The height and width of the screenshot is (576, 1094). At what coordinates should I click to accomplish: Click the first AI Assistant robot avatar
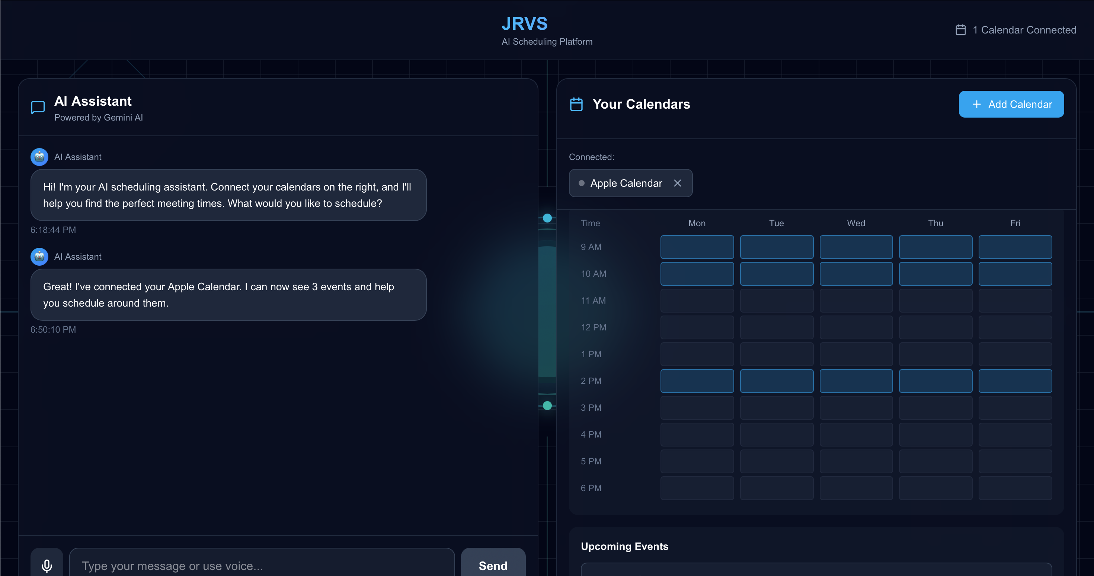[39, 157]
